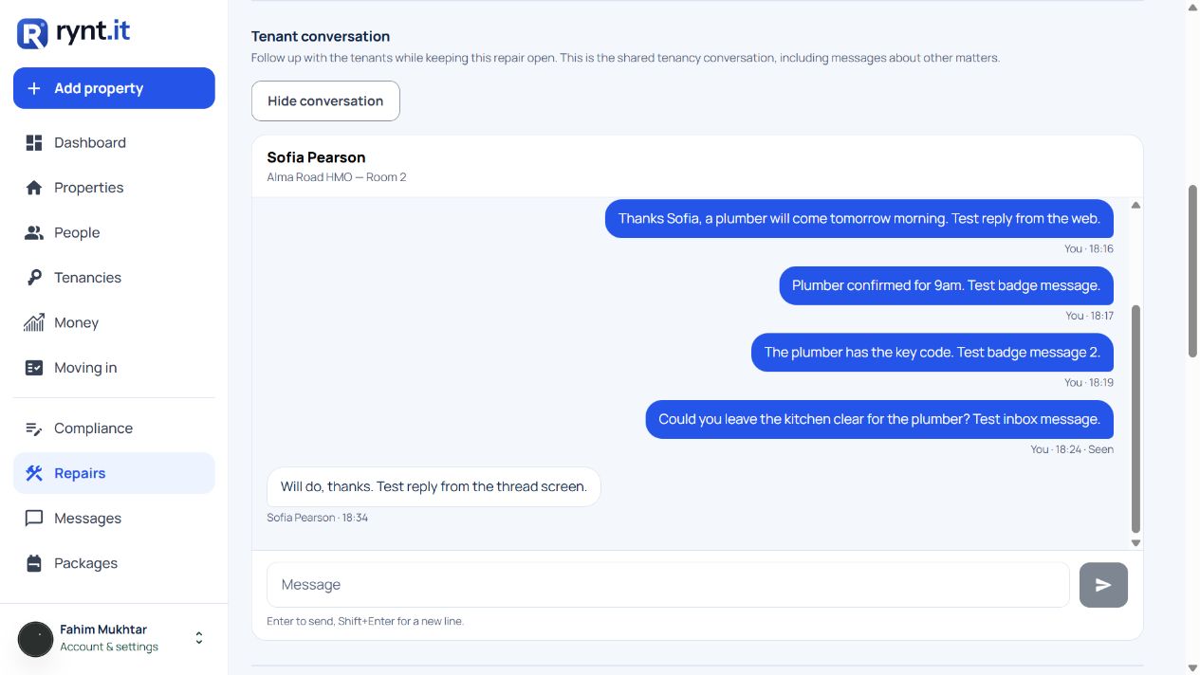The image size is (1200, 675).
Task: Click the 'plumber will come tomorrow morning' message
Action: point(859,219)
